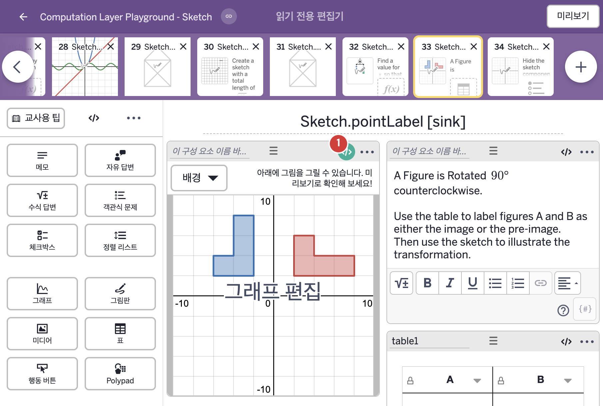Open the script editor icon near 교사용 팁

[x=94, y=118]
